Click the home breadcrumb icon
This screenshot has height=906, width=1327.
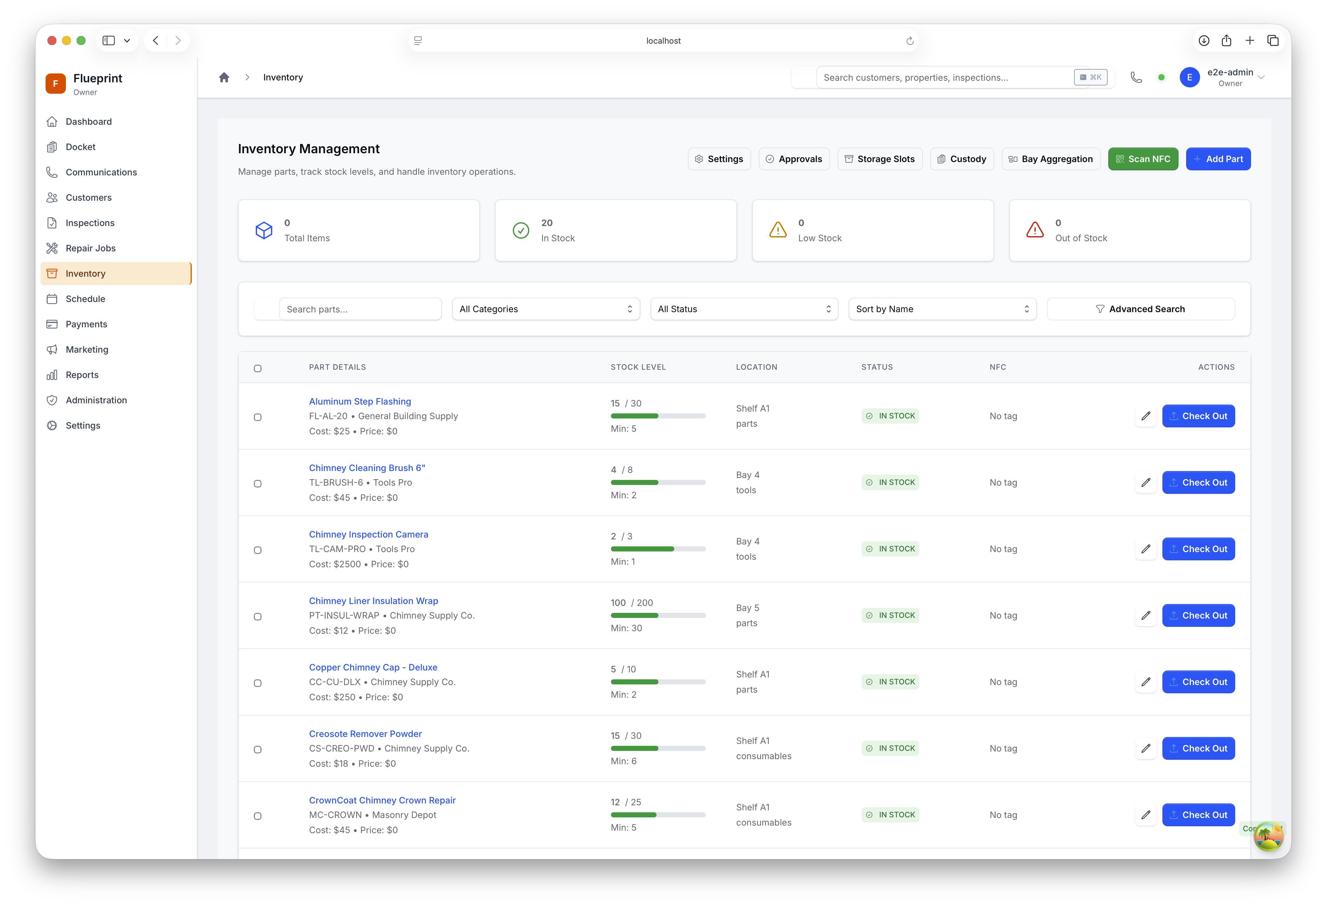(x=224, y=77)
